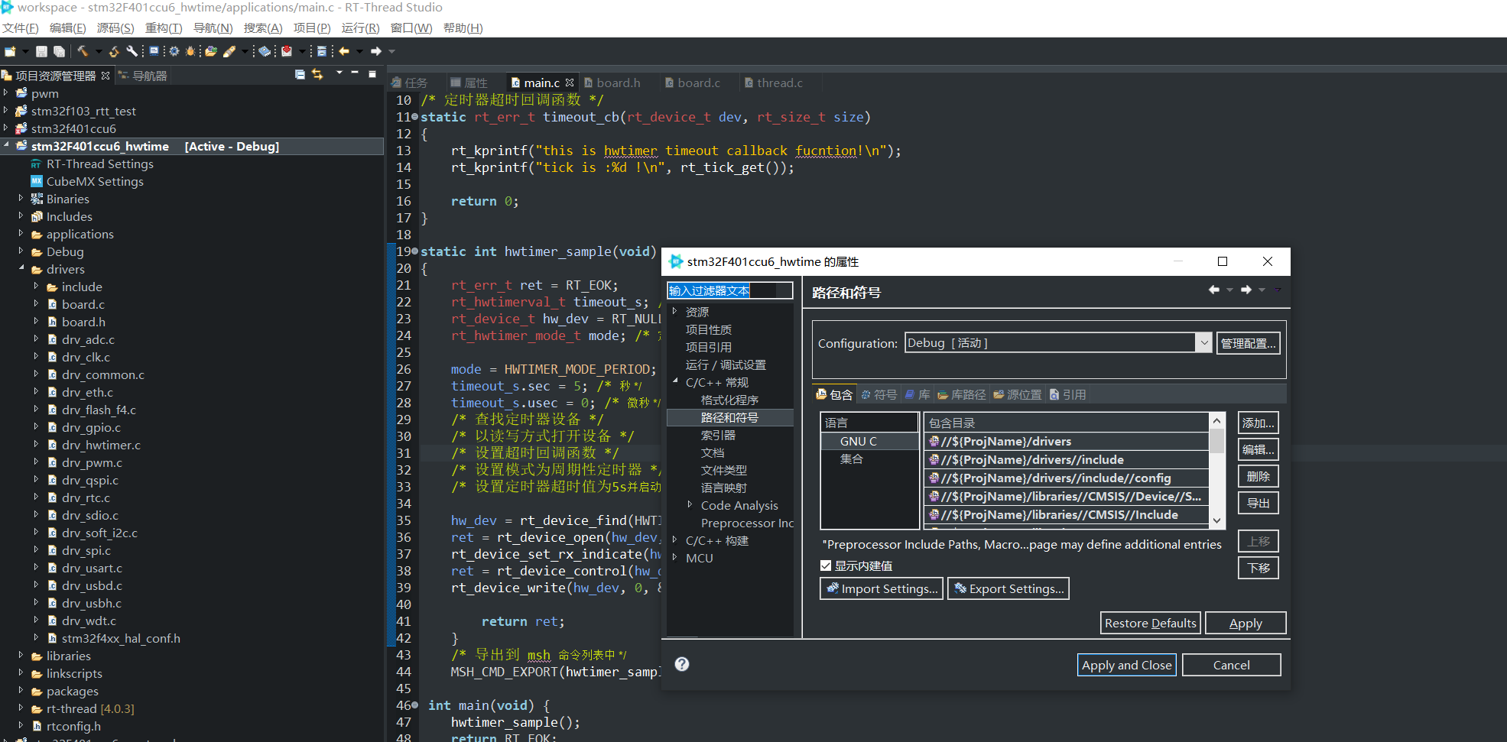The width and height of the screenshot is (1507, 742).
Task: Click help question mark in properties dialog
Action: click(682, 664)
